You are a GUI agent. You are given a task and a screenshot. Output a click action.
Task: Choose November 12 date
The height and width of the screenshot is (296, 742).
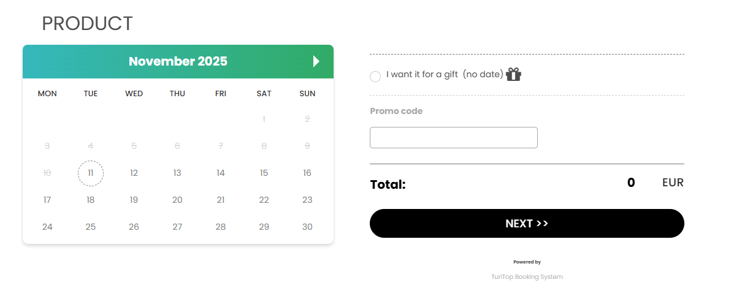[x=134, y=173]
